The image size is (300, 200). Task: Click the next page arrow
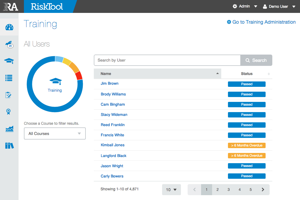tap(263, 190)
